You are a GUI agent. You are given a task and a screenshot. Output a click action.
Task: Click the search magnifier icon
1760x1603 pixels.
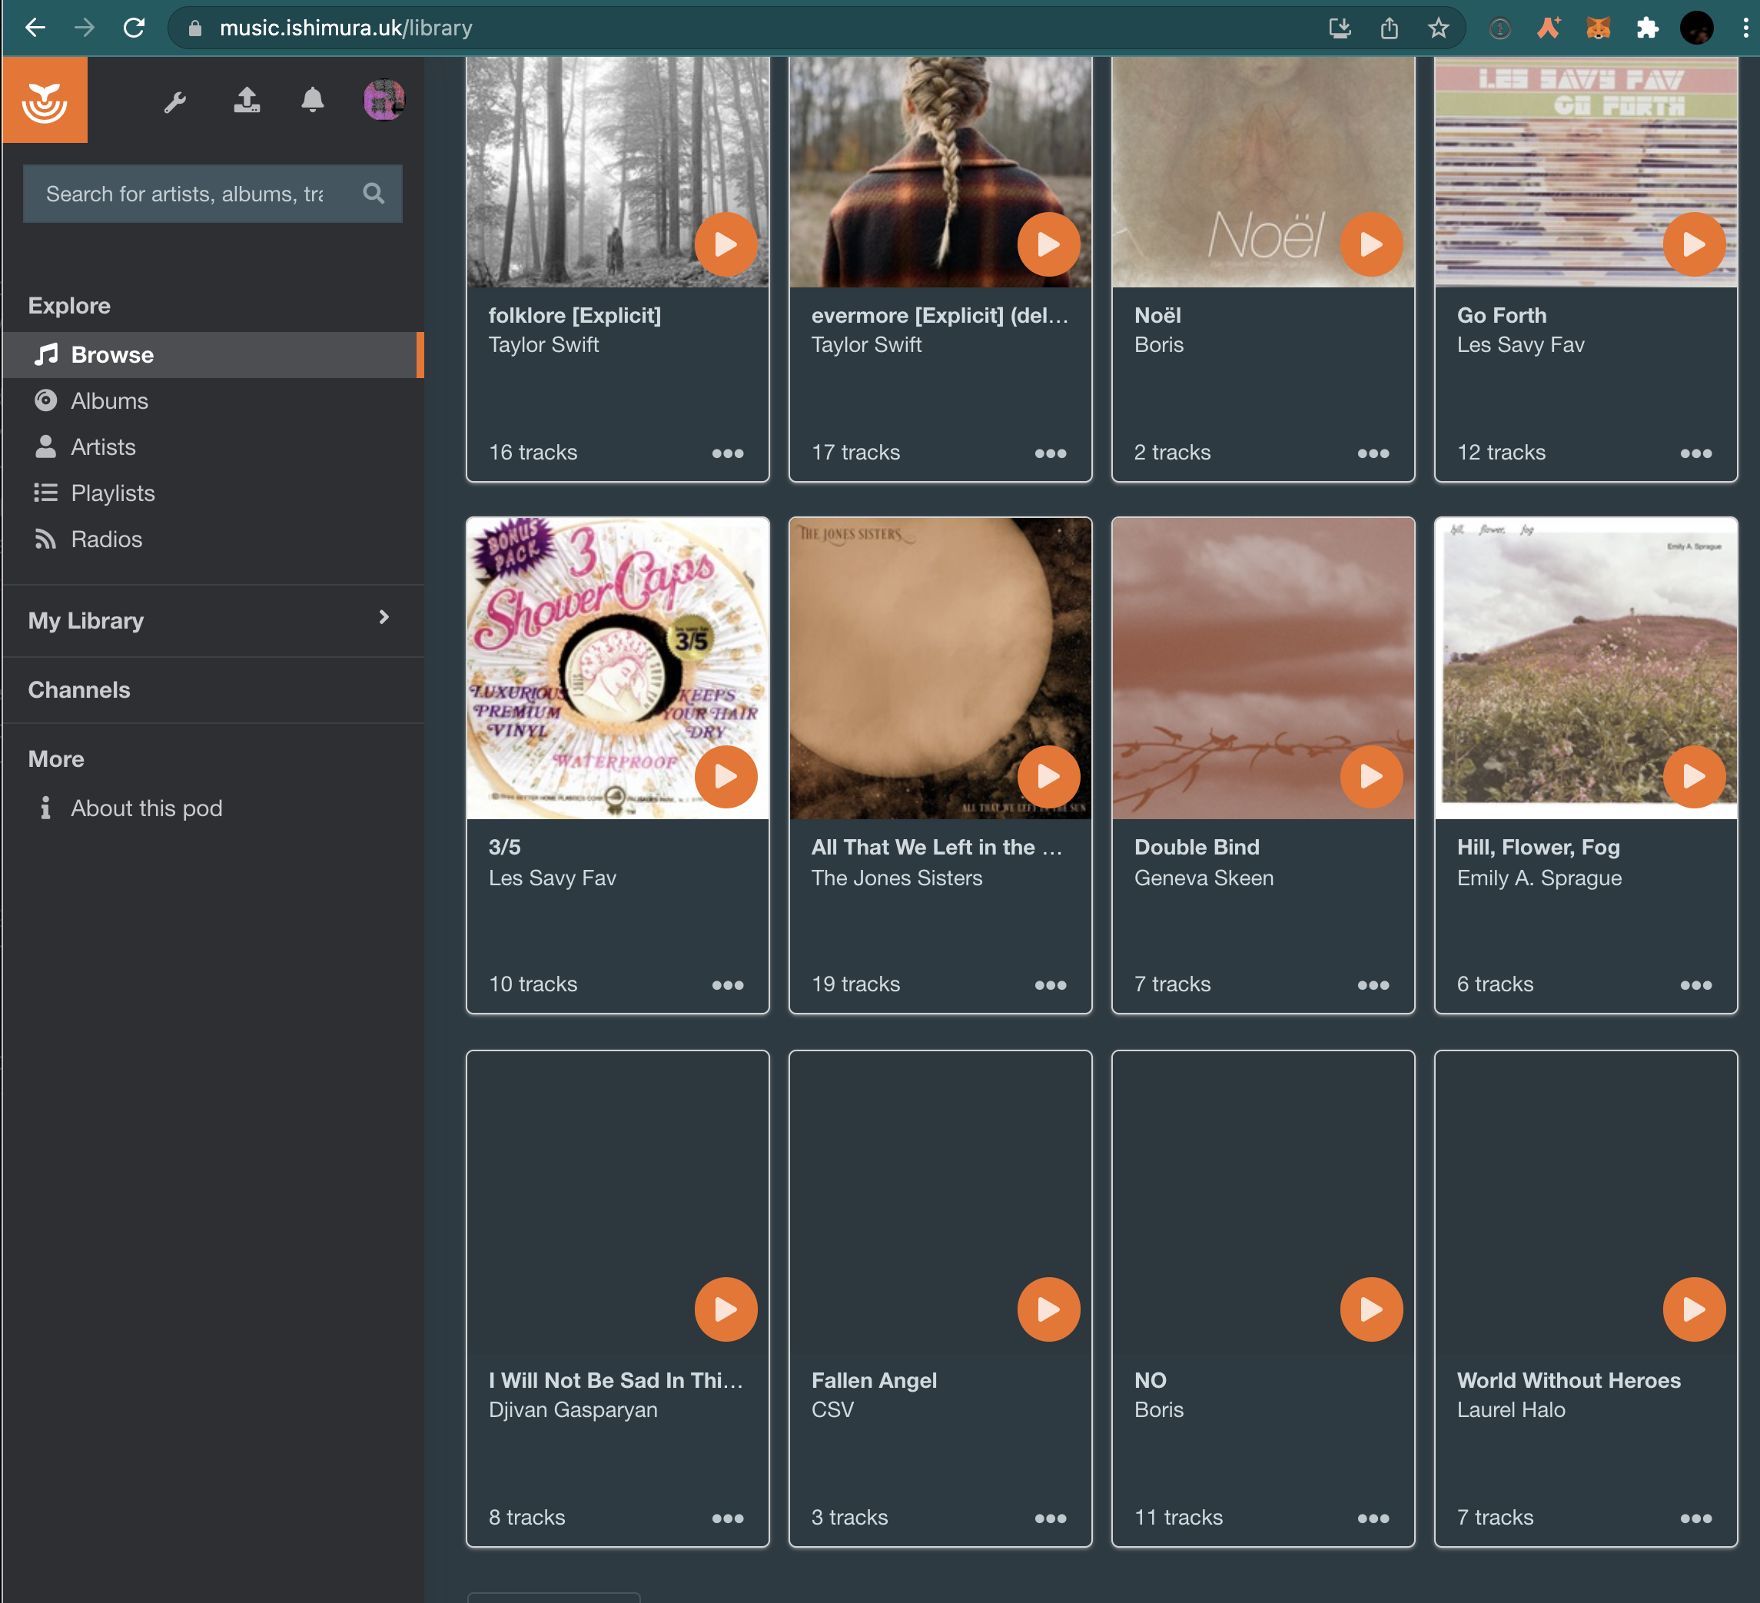(374, 193)
